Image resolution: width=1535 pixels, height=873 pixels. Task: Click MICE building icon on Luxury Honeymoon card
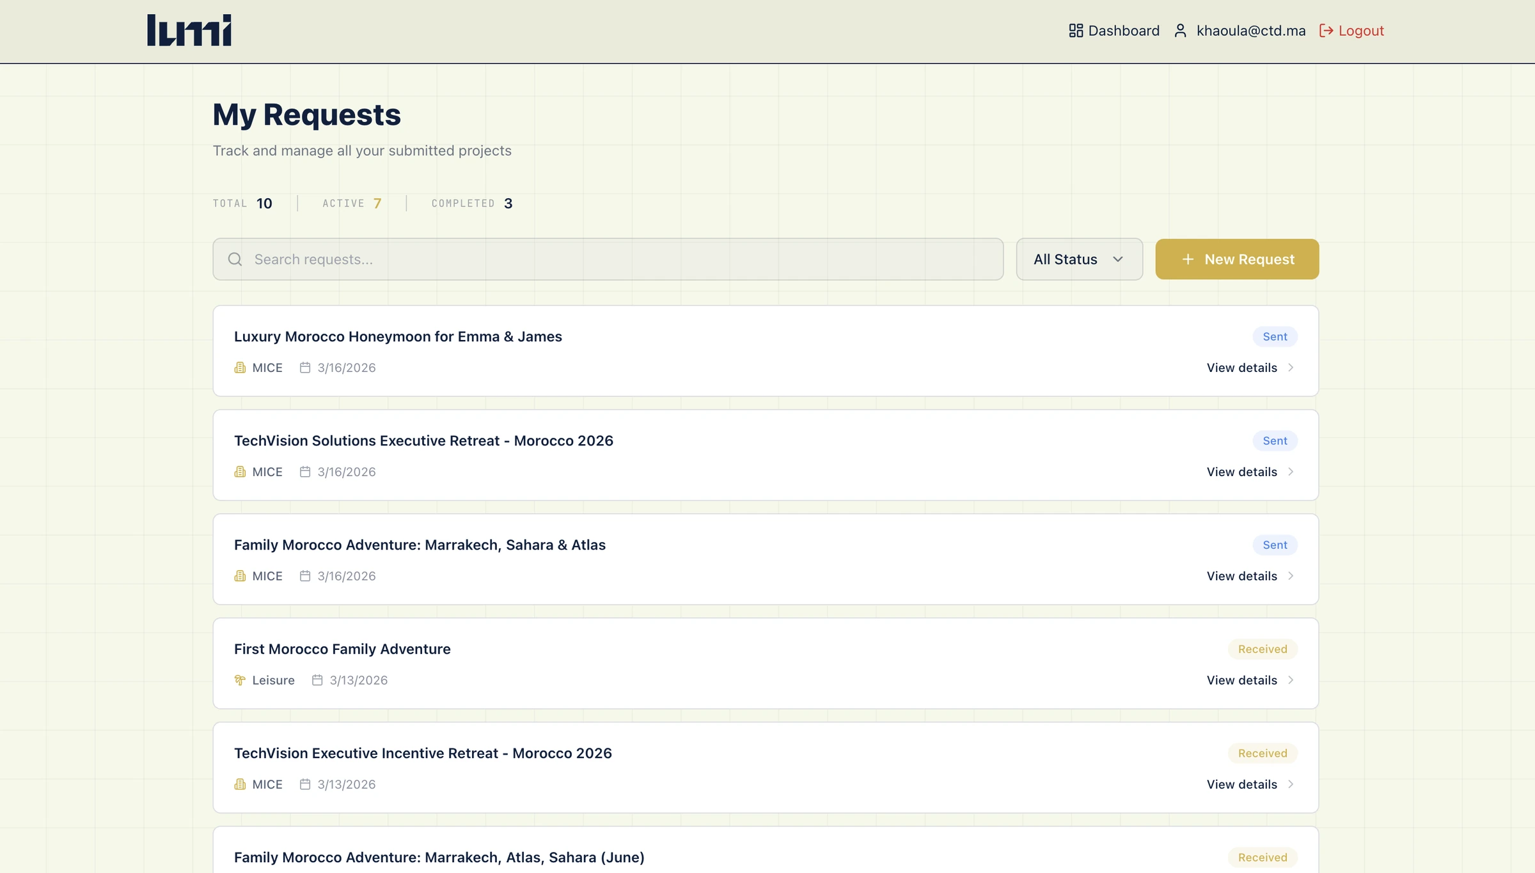(x=240, y=367)
